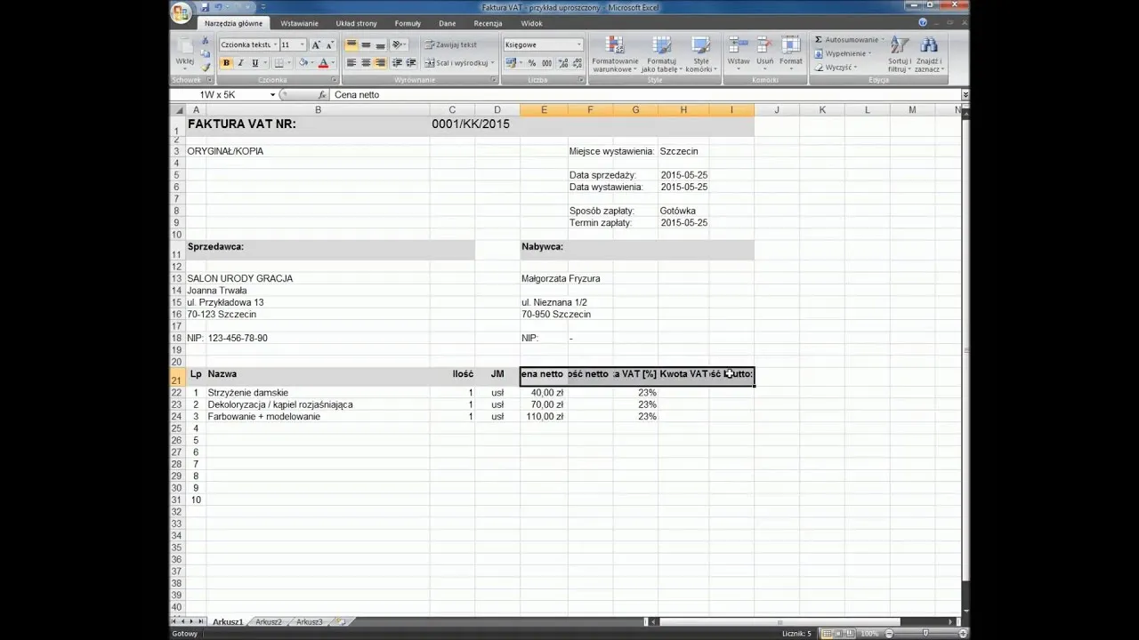The image size is (1139, 640).
Task: Open Znajdź i zaznacz binoculars tool
Action: click(x=928, y=53)
